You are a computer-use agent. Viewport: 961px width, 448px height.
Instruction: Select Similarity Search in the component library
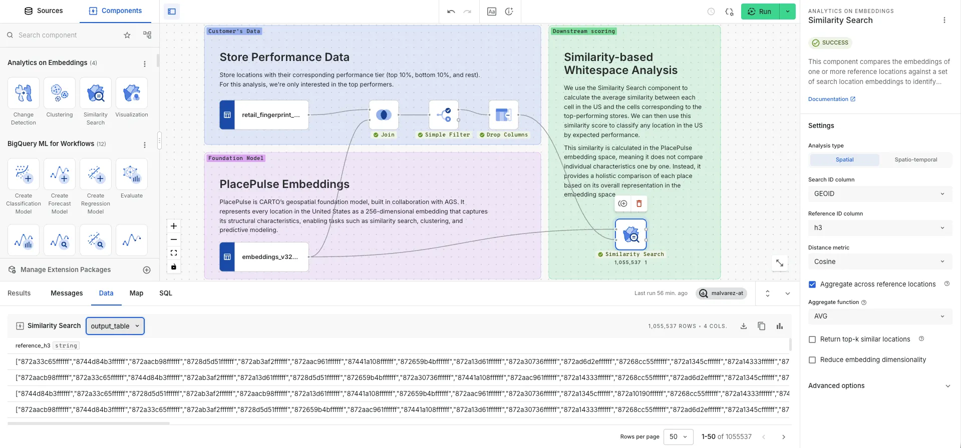[96, 93]
